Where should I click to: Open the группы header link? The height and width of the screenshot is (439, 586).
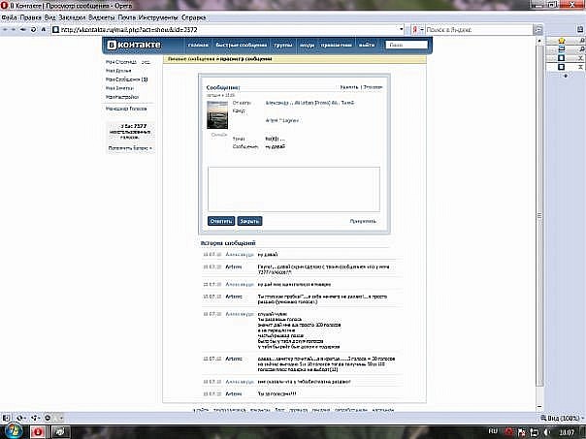(x=282, y=45)
